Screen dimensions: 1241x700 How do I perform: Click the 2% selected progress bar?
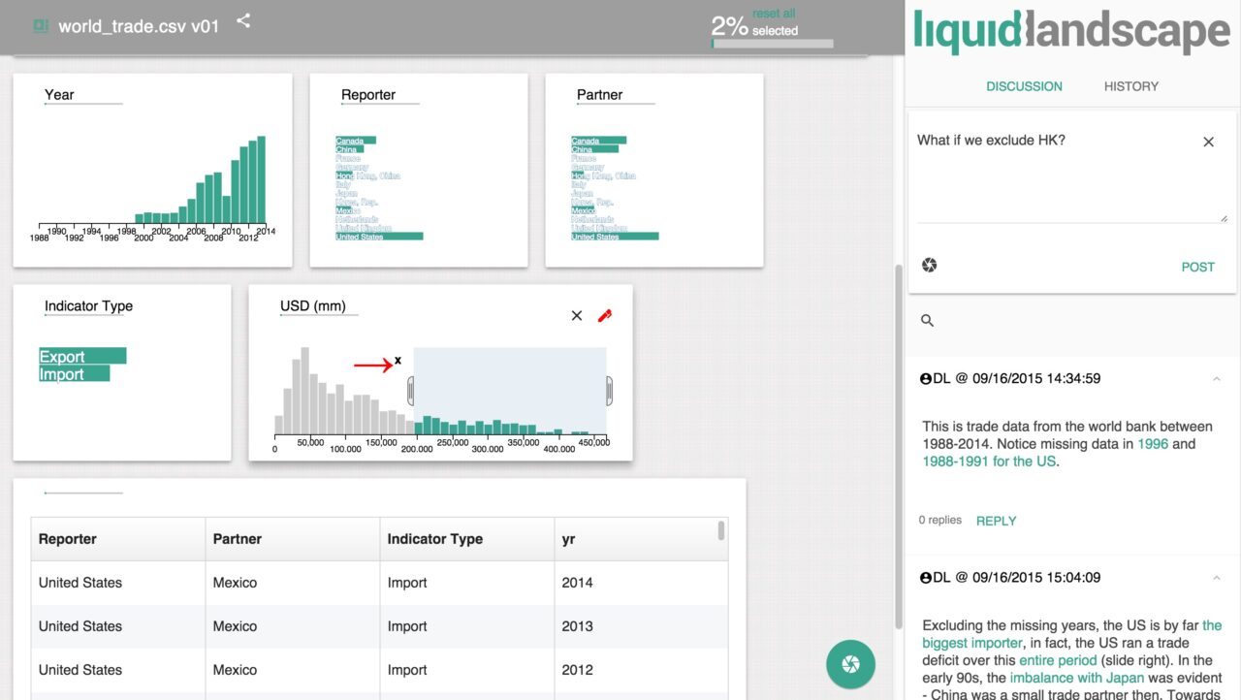[x=773, y=44]
